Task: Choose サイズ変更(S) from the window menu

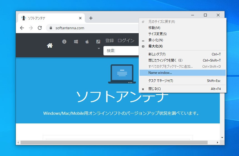Action: click(x=183, y=34)
